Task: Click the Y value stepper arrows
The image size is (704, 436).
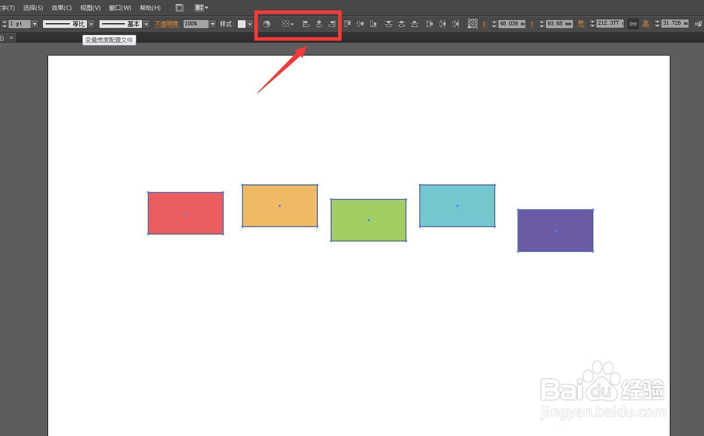Action: click(542, 24)
